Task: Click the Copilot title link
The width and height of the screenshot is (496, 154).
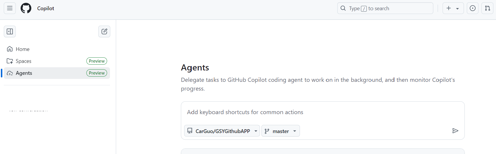Action: 46,8
